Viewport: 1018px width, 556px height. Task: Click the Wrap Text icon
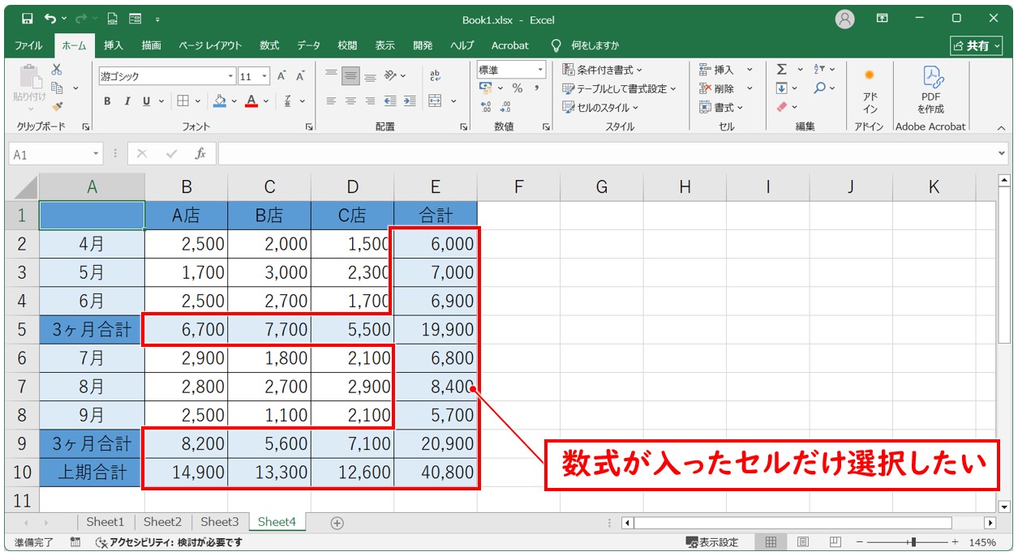pos(435,76)
